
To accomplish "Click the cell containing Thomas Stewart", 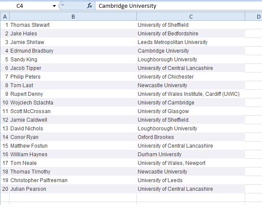I will [73, 25].
